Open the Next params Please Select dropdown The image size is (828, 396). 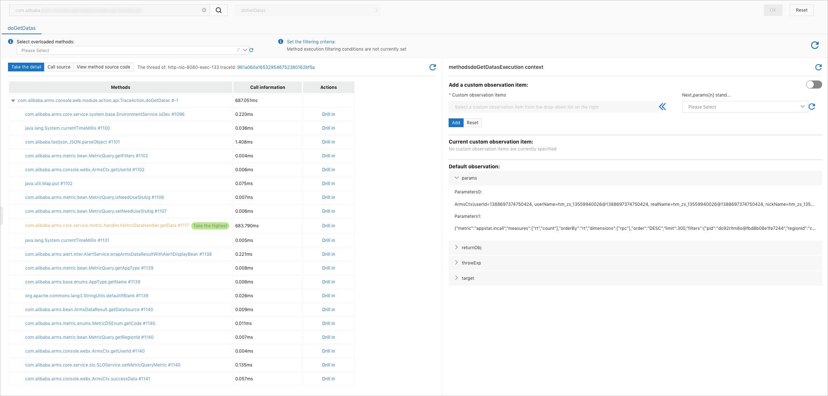click(x=742, y=107)
